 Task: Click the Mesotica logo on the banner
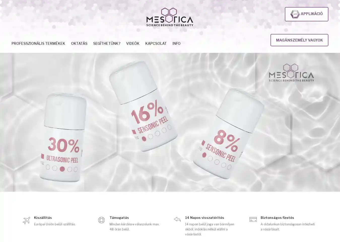(291, 73)
